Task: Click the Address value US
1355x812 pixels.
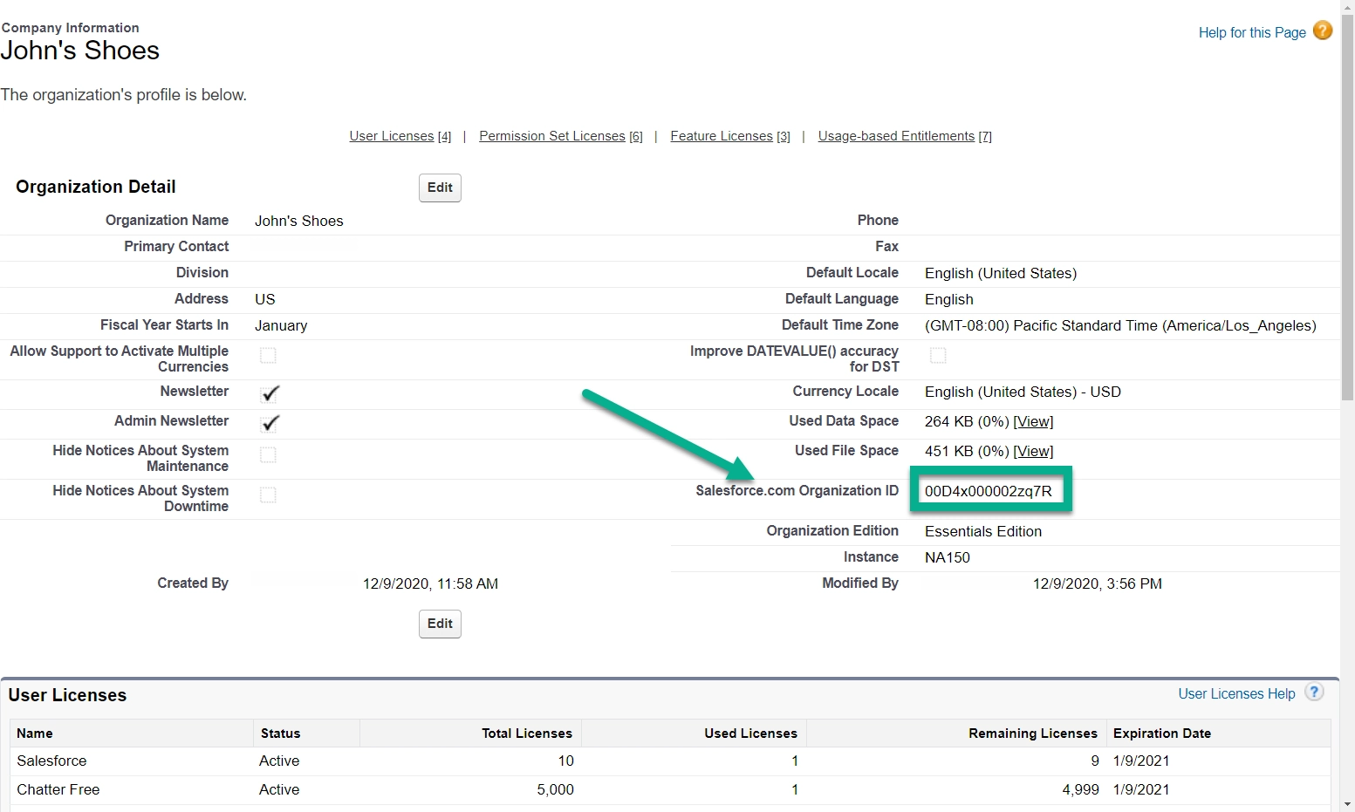Action: [264, 299]
